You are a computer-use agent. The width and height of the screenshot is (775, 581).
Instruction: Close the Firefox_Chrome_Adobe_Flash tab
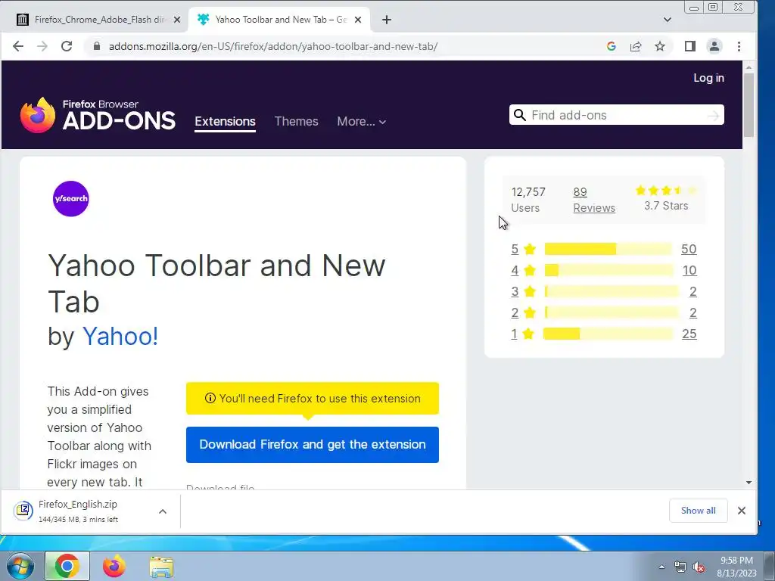177,20
